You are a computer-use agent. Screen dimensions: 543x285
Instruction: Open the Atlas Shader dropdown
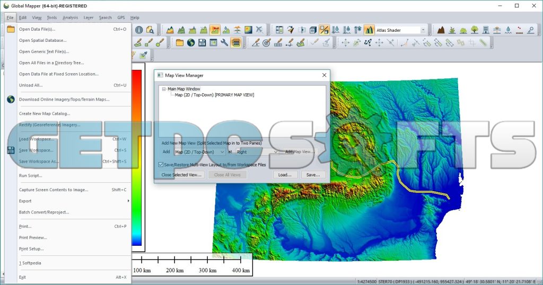point(423,30)
